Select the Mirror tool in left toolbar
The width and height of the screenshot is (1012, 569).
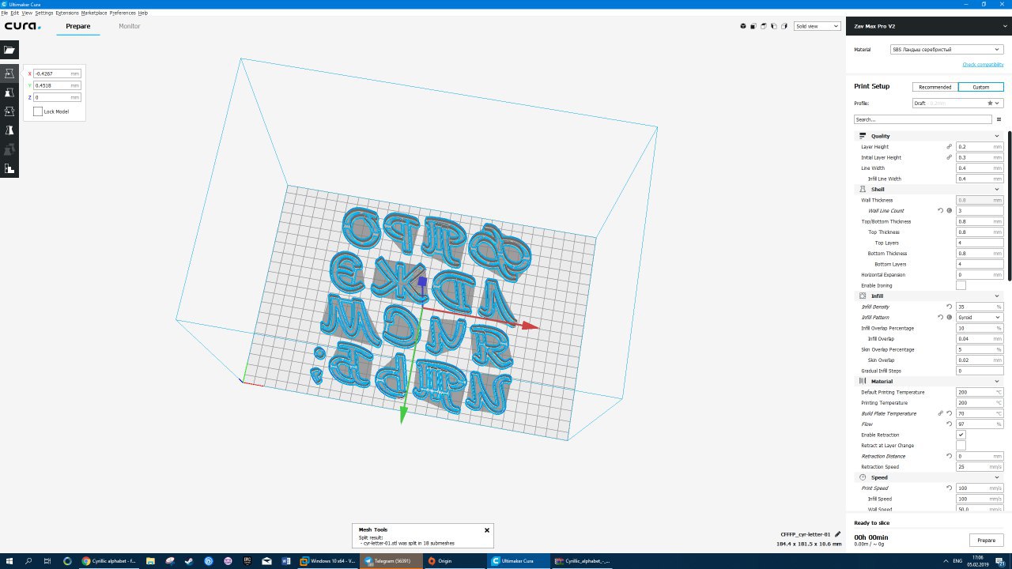(9, 130)
